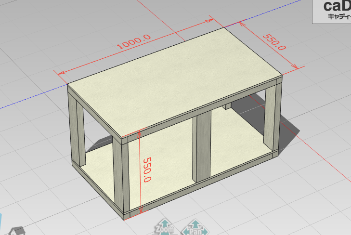This screenshot has width=351, height=235.
Task: Click the home view icon
Action: pyautogui.click(x=16, y=231)
